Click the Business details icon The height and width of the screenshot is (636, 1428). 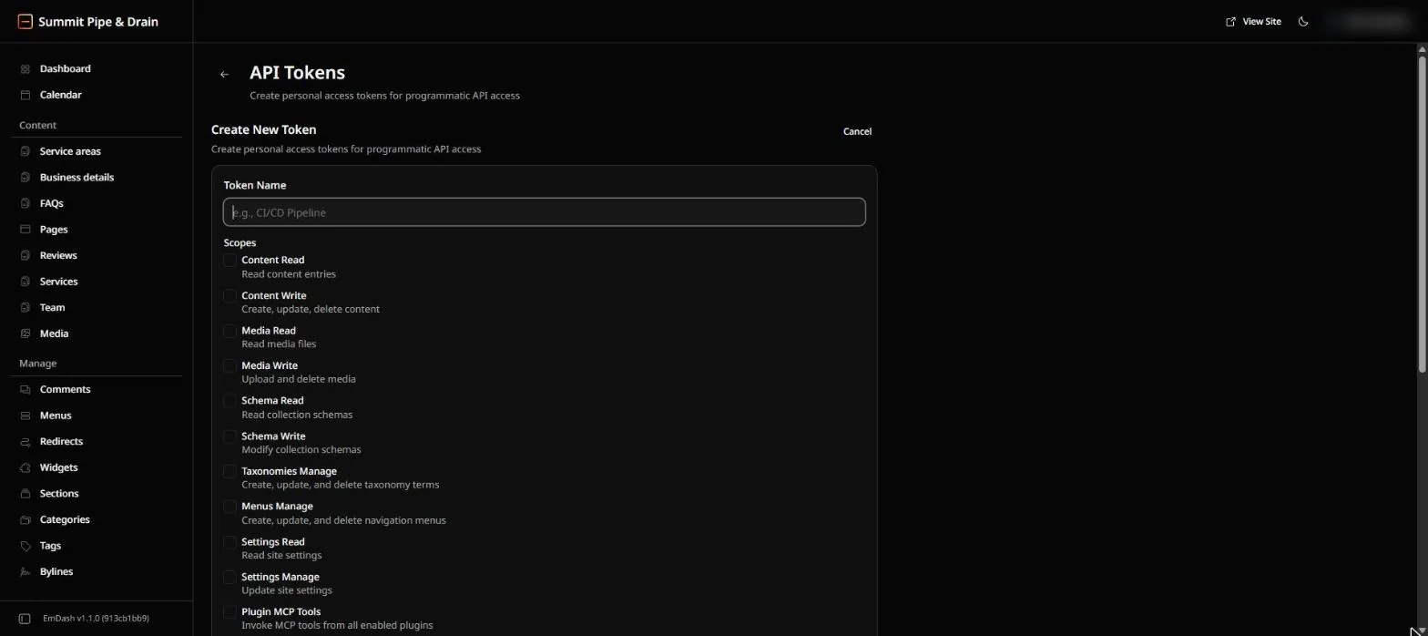coord(25,178)
